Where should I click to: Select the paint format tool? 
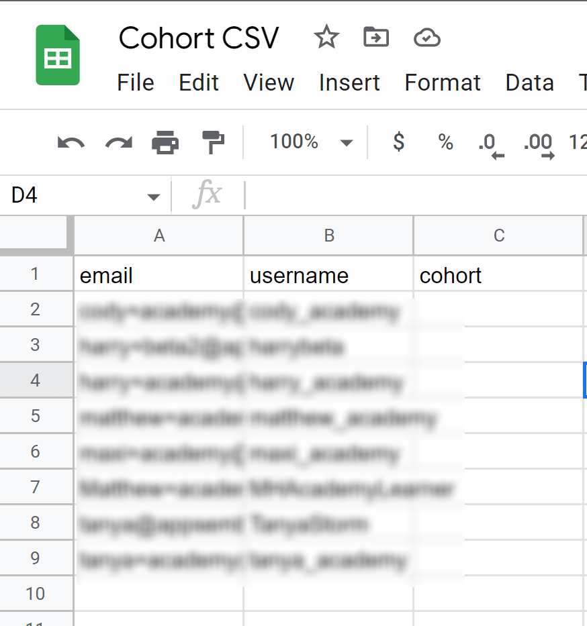[213, 142]
